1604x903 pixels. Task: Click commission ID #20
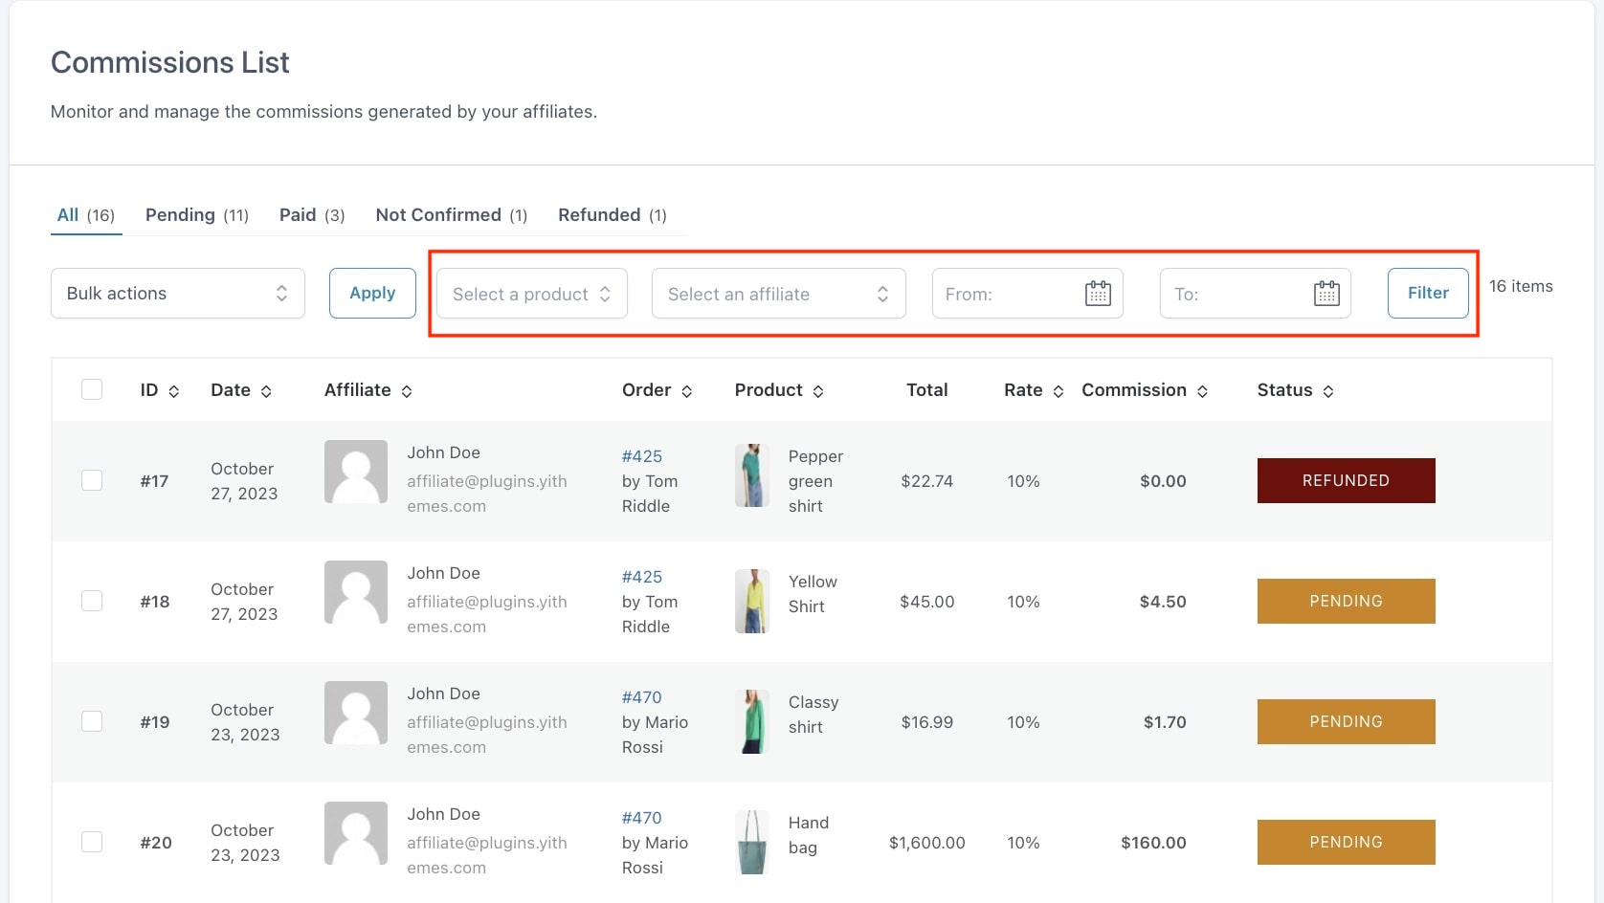[x=156, y=843]
